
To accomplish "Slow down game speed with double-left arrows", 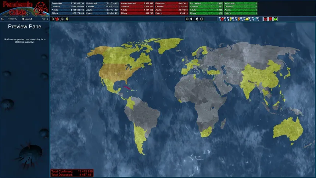I will (x=3, y=19).
